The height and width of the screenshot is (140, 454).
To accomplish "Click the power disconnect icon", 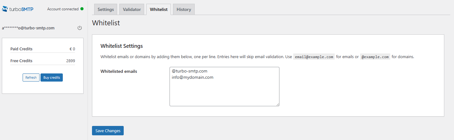I will [x=80, y=28].
